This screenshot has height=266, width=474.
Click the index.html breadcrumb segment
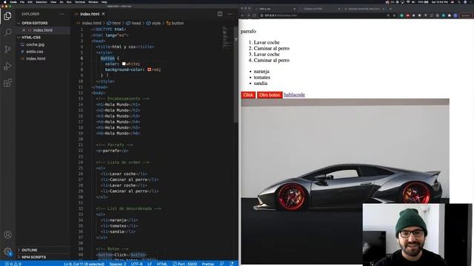(x=91, y=23)
